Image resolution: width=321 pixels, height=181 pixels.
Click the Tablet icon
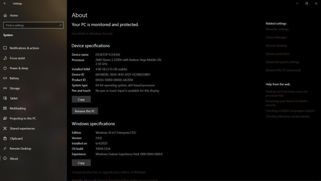tap(5, 98)
